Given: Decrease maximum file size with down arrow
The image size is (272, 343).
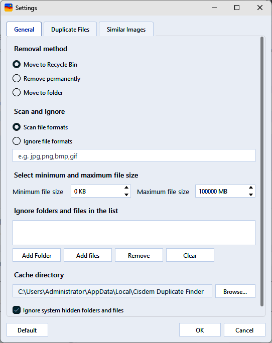Looking at the screenshot, I should pyautogui.click(x=251, y=195).
